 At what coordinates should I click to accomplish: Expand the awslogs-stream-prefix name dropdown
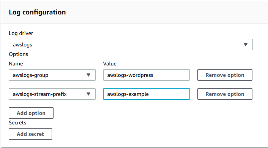[52, 94]
